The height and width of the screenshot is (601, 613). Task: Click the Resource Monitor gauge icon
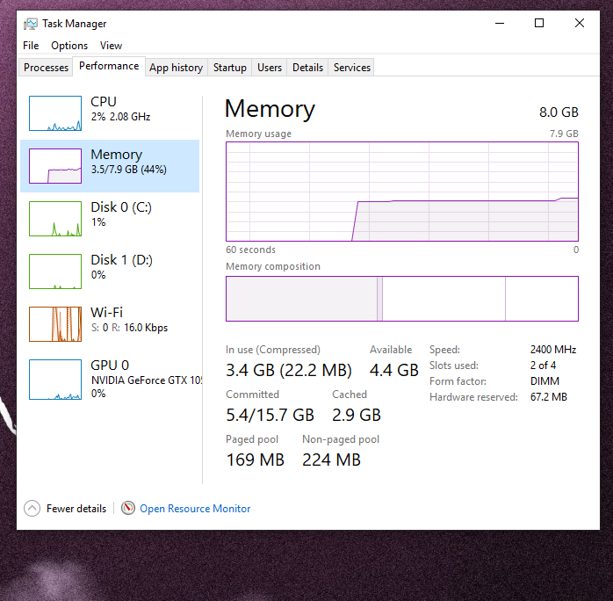[128, 509]
